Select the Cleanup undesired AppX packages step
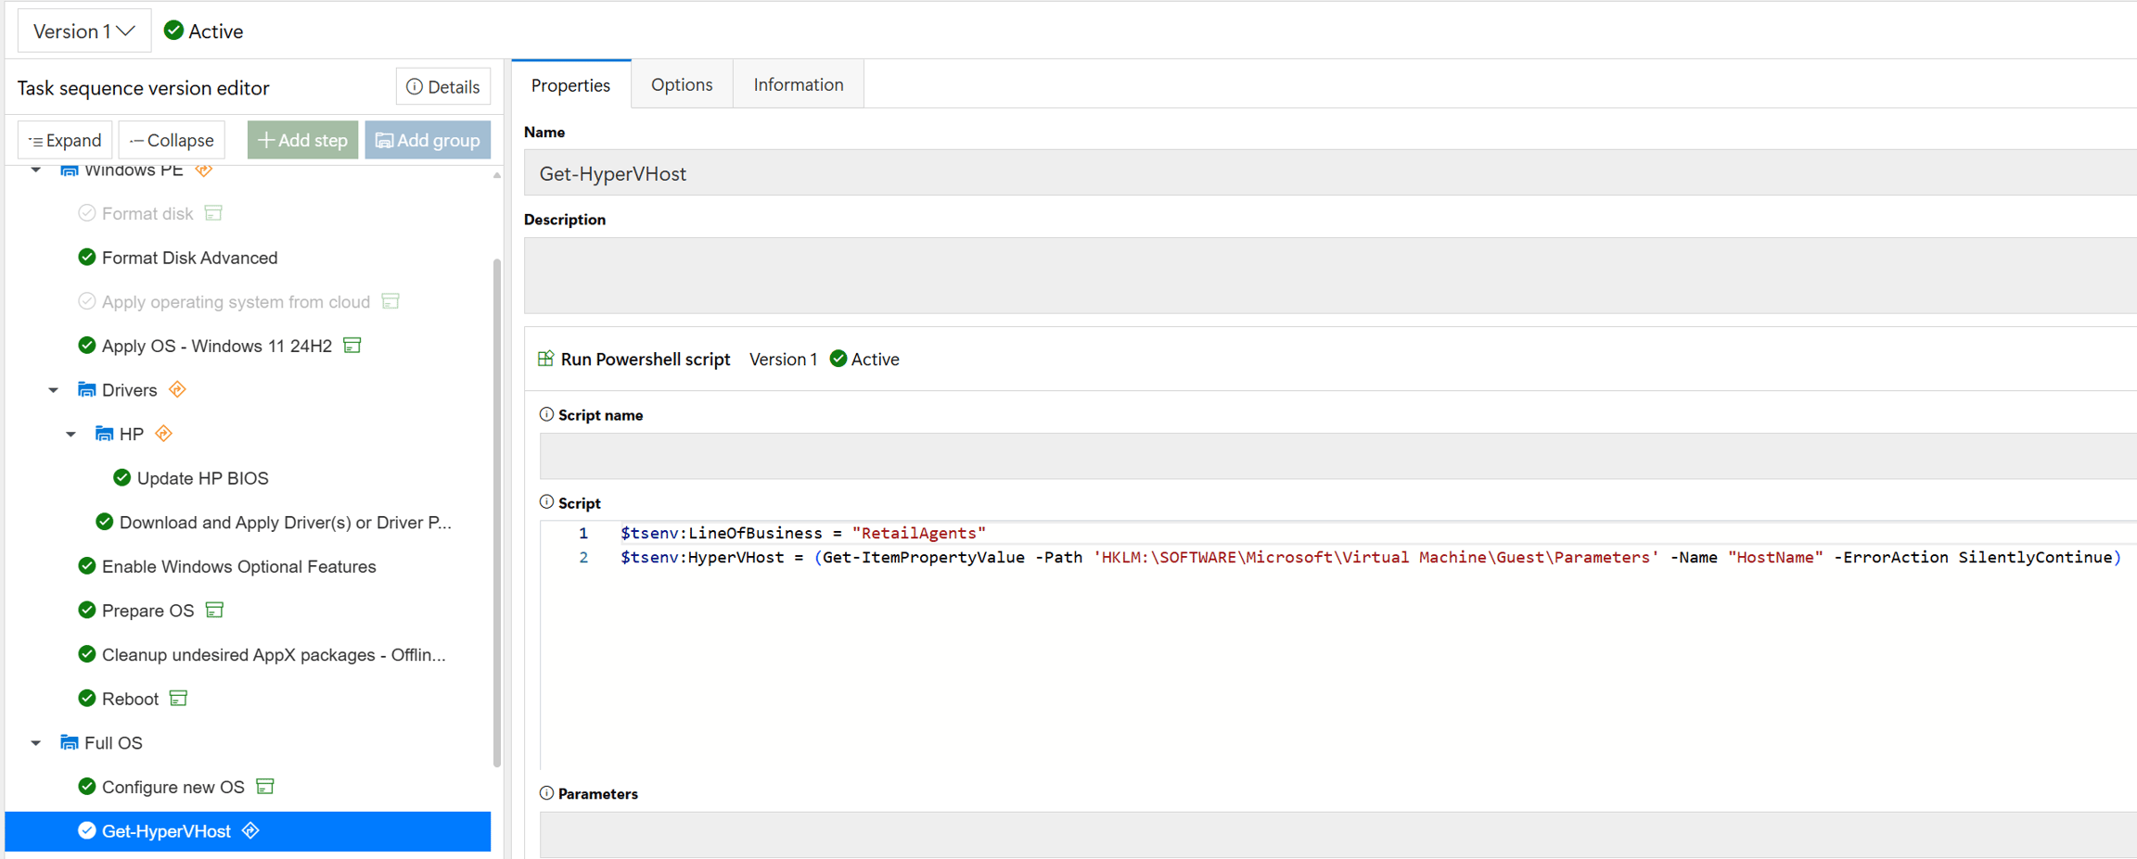 274,654
